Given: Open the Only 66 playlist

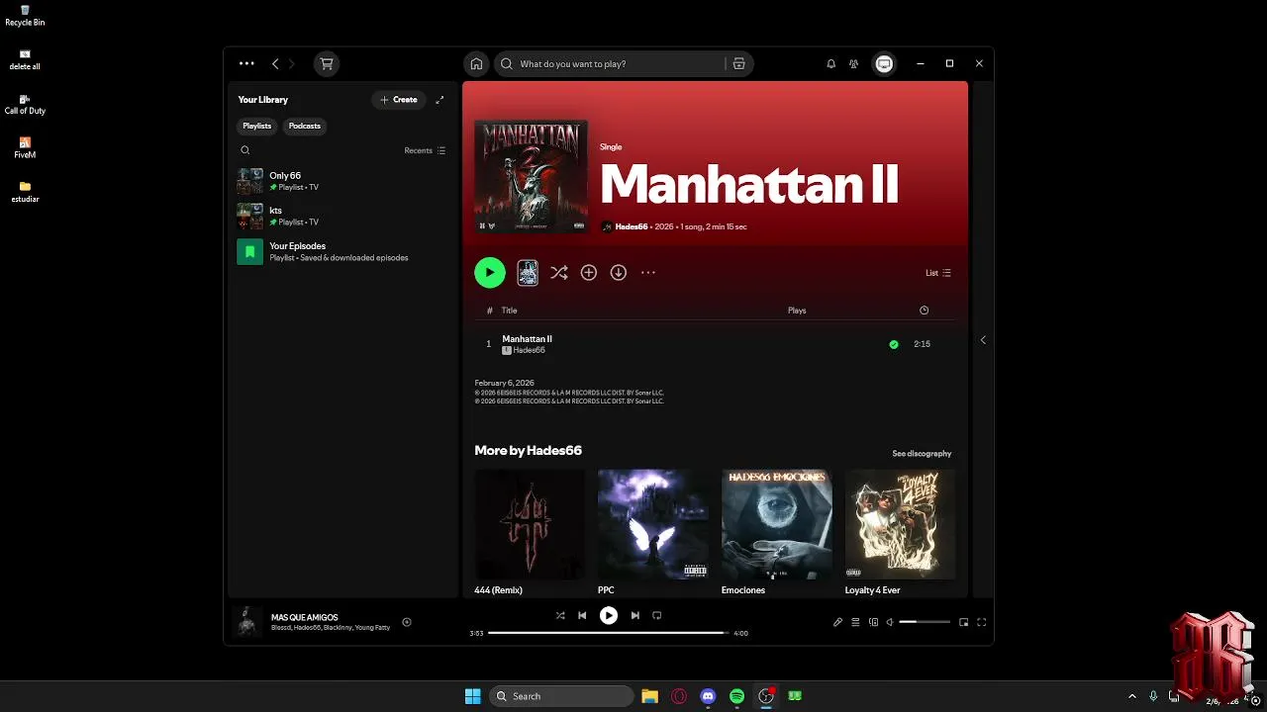Looking at the screenshot, I should pyautogui.click(x=341, y=181).
